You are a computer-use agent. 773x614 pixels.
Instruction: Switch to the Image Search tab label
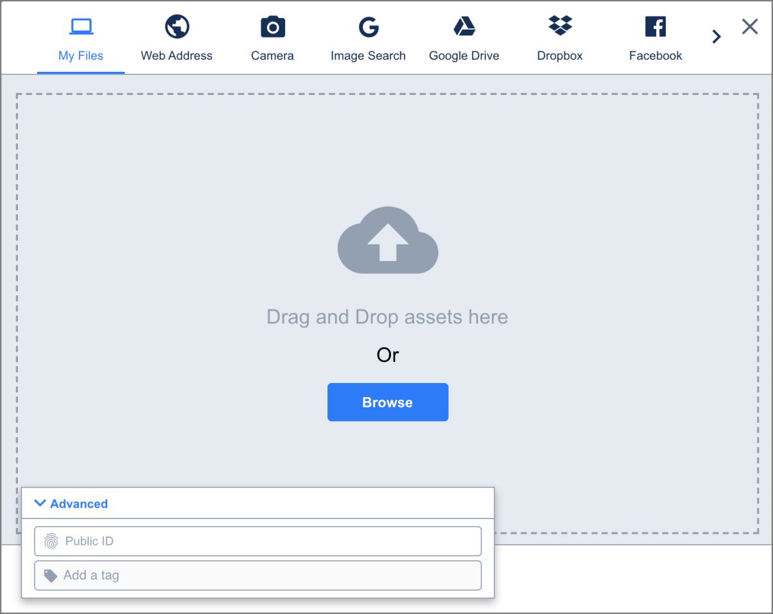(x=368, y=56)
